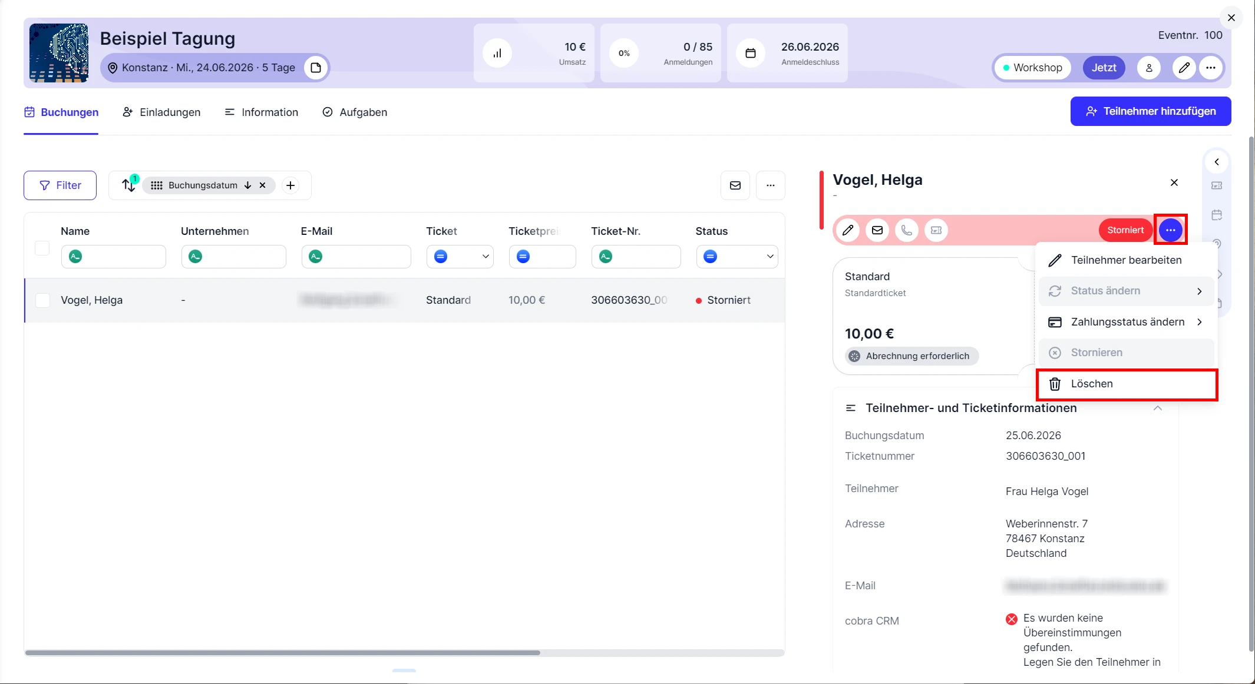Toggle the Jetzt button in event header
The width and height of the screenshot is (1255, 684).
[1104, 68]
